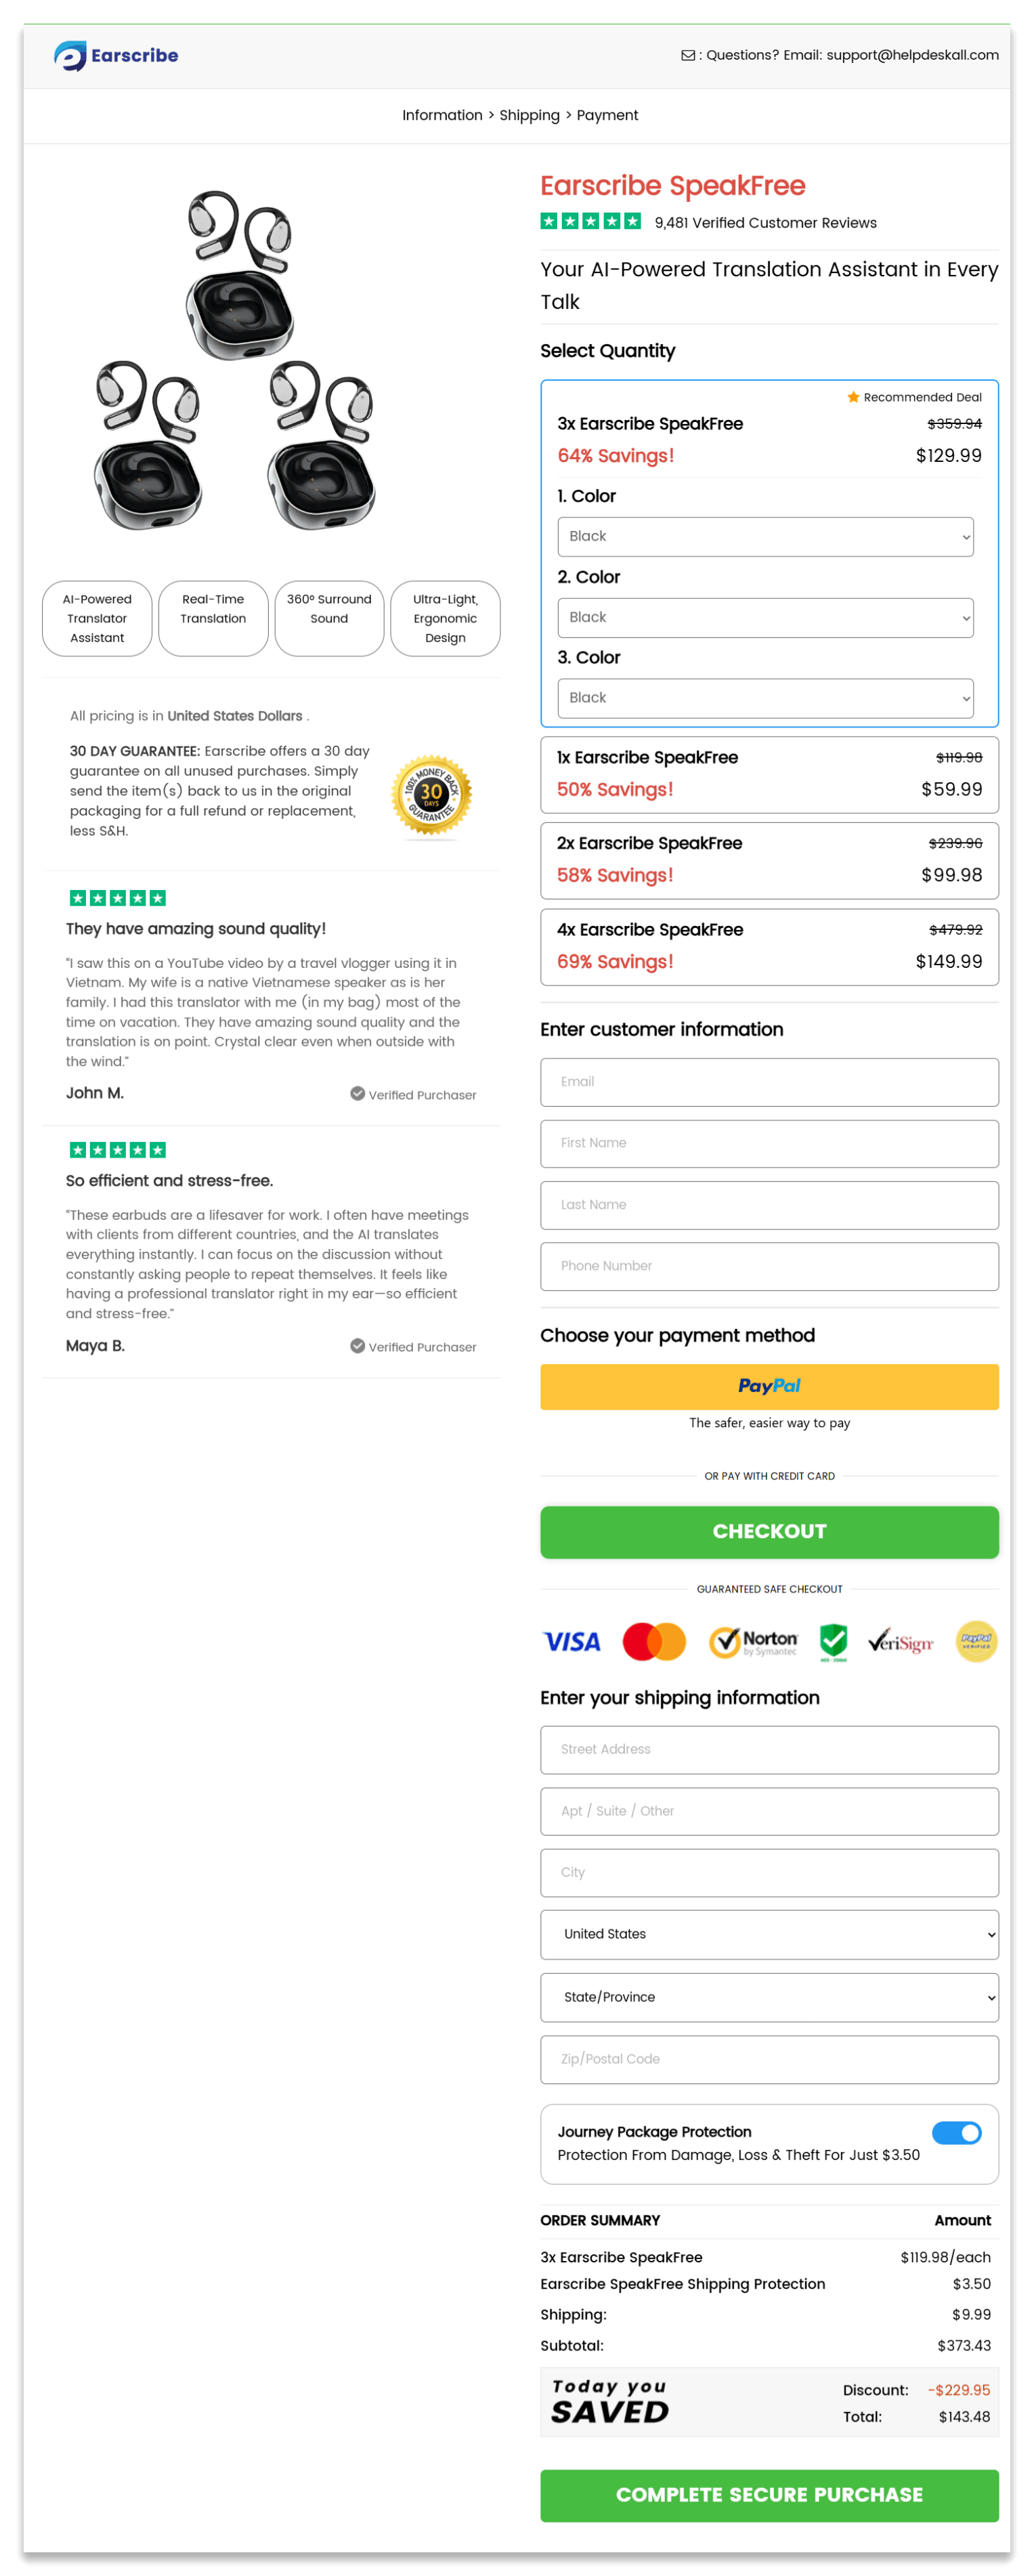Click the green CHECKOUT button

pyautogui.click(x=769, y=1531)
